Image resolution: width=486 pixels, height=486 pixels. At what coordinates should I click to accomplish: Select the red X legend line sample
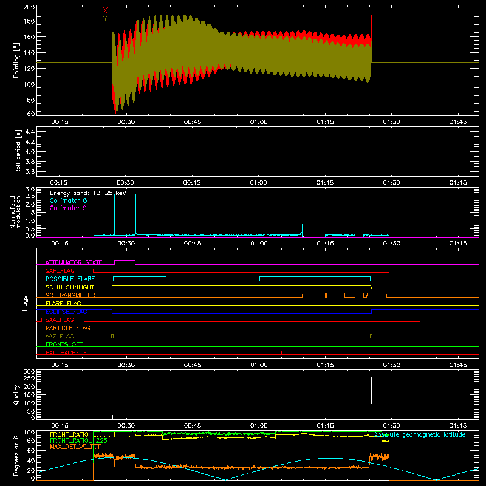[72, 13]
